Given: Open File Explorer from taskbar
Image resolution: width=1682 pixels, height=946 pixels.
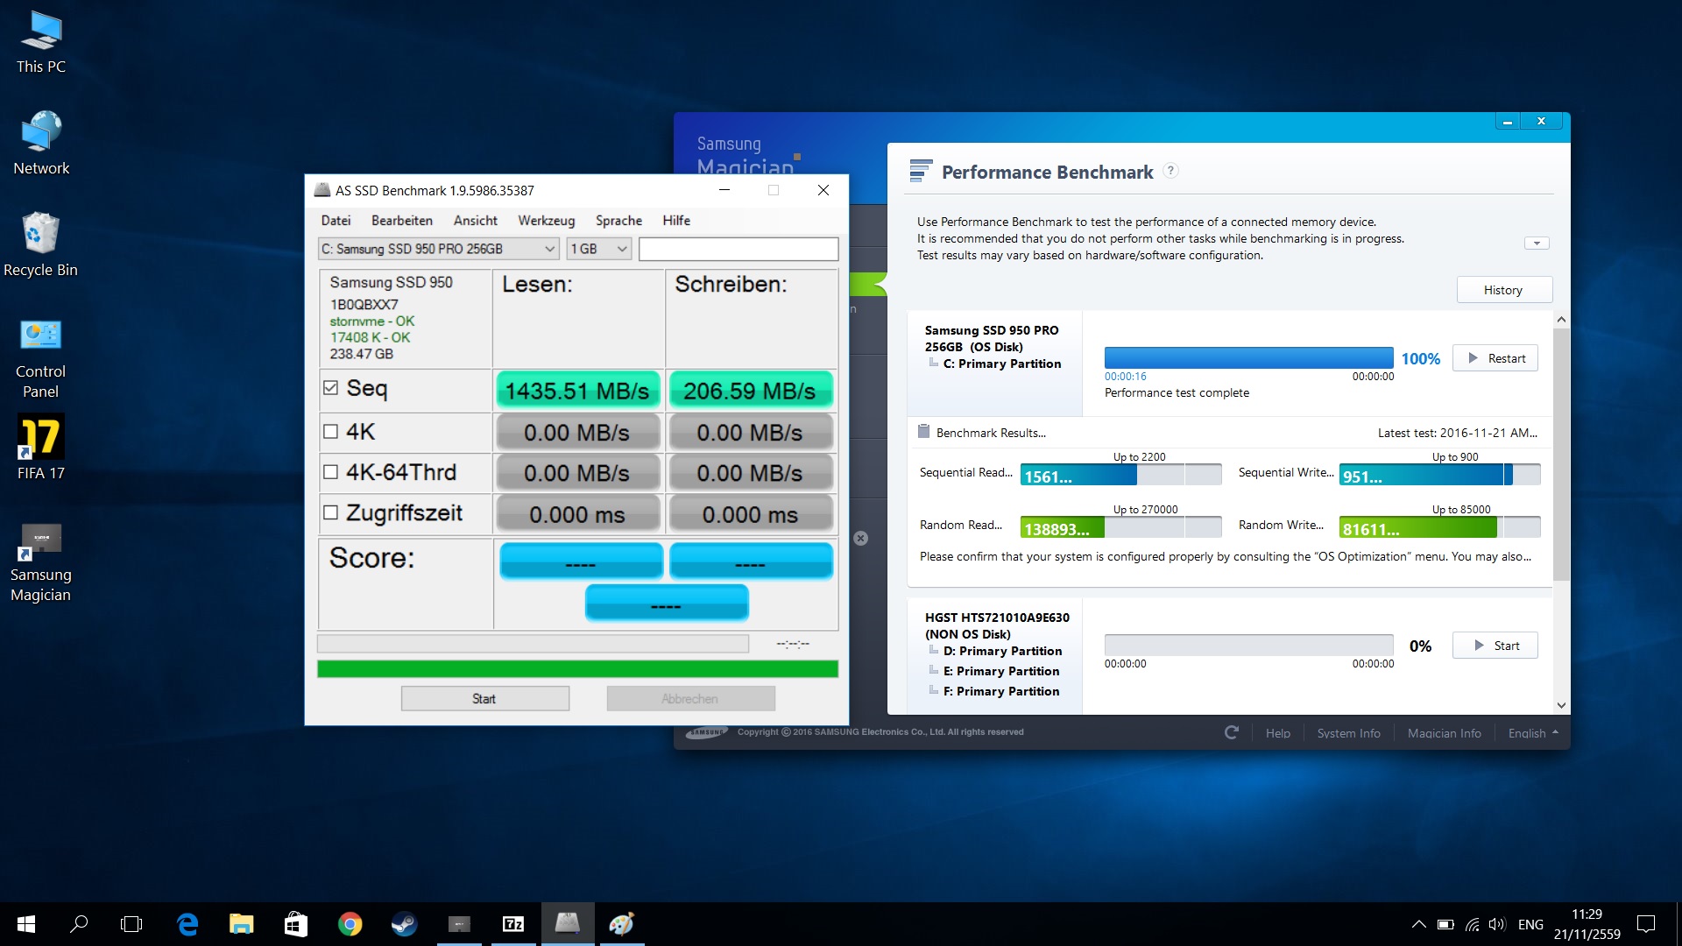Looking at the screenshot, I should tap(242, 924).
